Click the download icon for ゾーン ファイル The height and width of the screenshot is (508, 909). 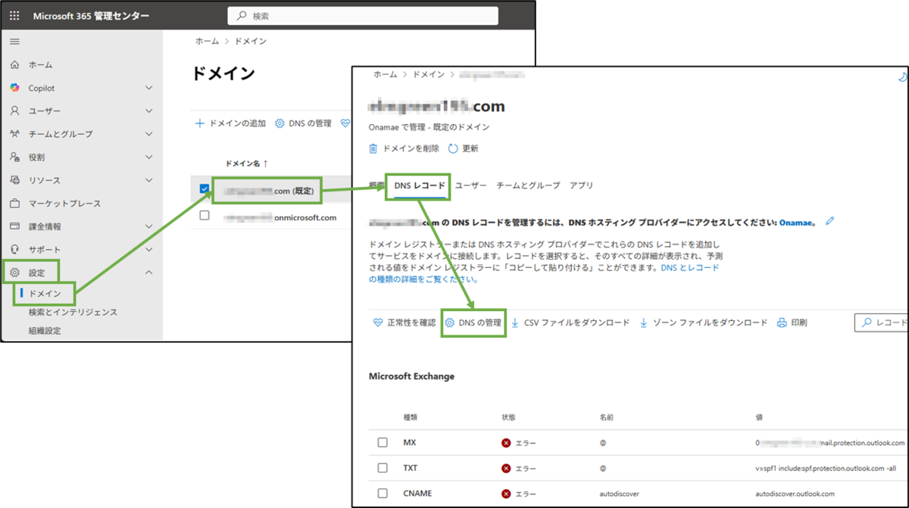tap(644, 323)
